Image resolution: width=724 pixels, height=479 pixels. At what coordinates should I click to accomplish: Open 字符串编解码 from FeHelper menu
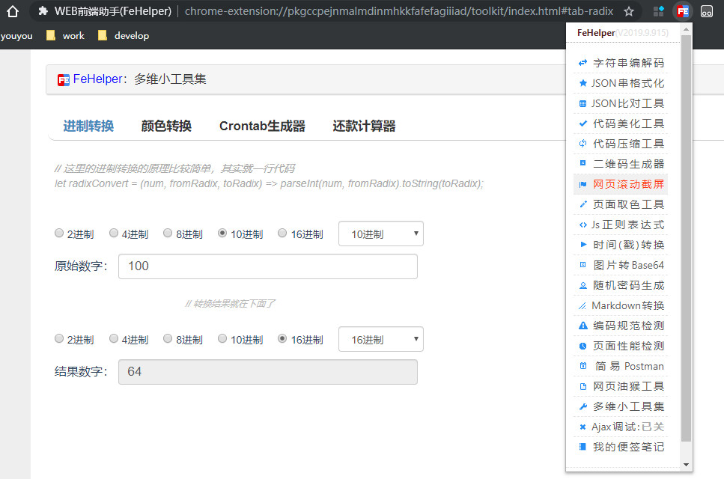[x=621, y=63]
